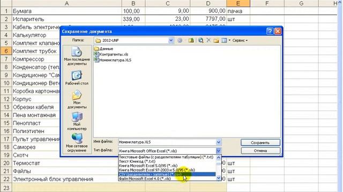Screen dimensions: 343x192
Task: Choose Файл Microsoft Excel 4.0 type
Action: [167, 179]
